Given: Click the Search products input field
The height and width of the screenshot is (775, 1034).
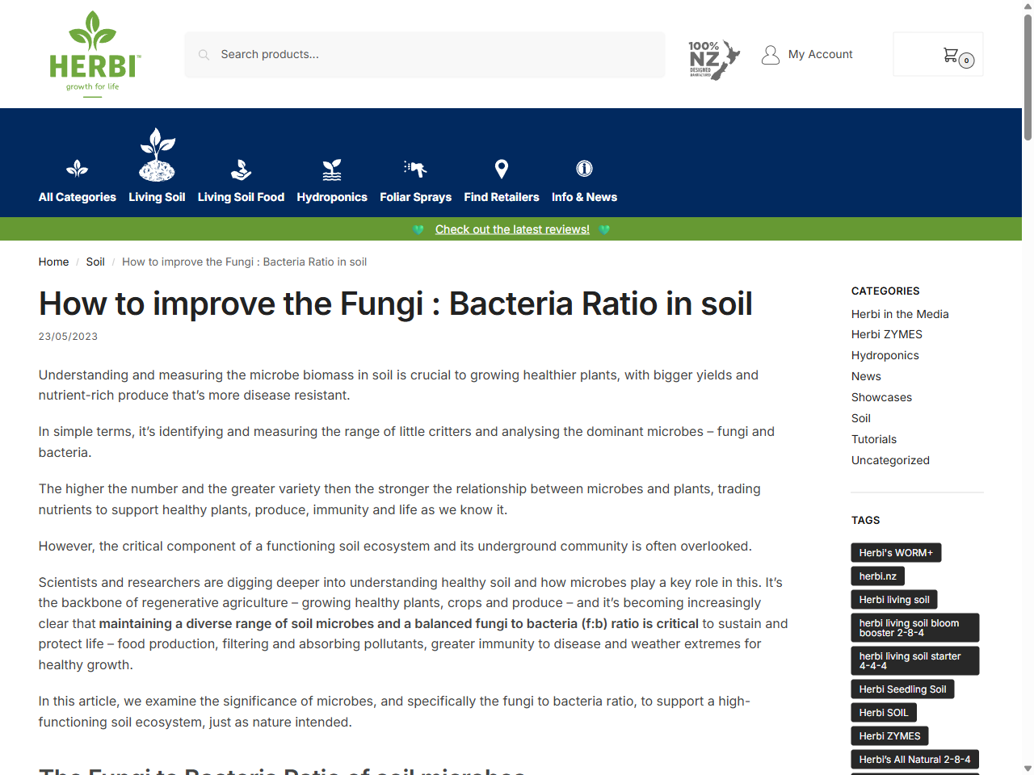Looking at the screenshot, I should (425, 54).
